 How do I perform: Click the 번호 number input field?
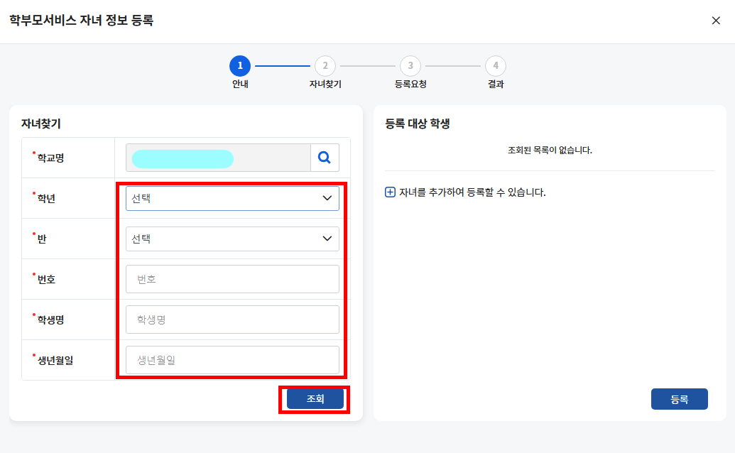(x=232, y=278)
